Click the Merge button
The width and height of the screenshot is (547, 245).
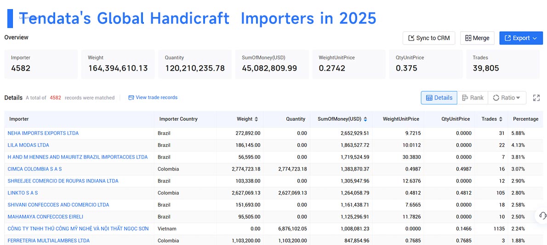coord(477,38)
